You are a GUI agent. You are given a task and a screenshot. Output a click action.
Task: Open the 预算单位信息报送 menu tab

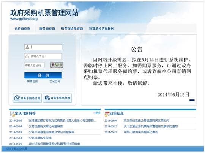[x=101, y=28]
